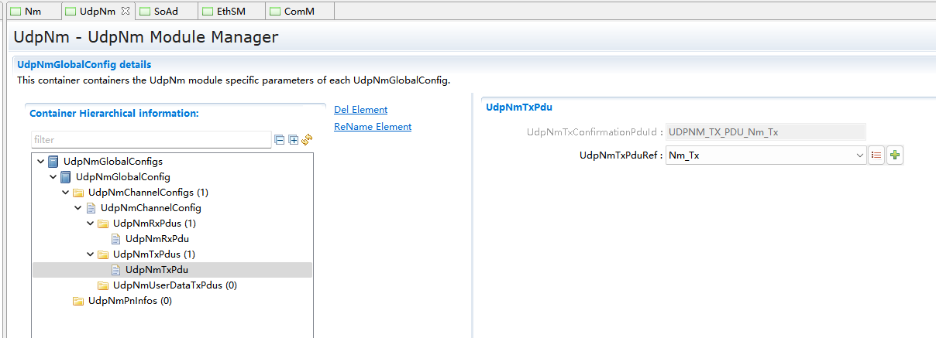Image resolution: width=936 pixels, height=338 pixels.
Task: Click the Del Element link
Action: [360, 110]
